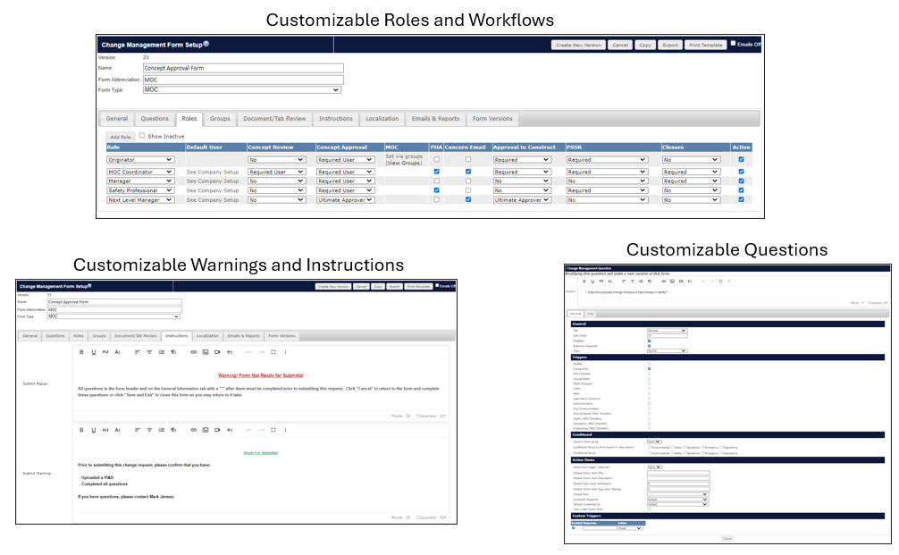Open the Form Type dropdown in Instructions screen
The image size is (899, 555).
click(x=113, y=316)
